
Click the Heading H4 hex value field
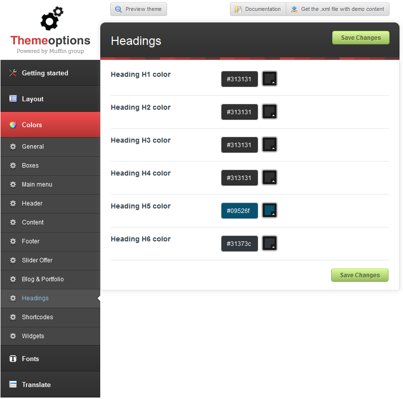pyautogui.click(x=239, y=178)
